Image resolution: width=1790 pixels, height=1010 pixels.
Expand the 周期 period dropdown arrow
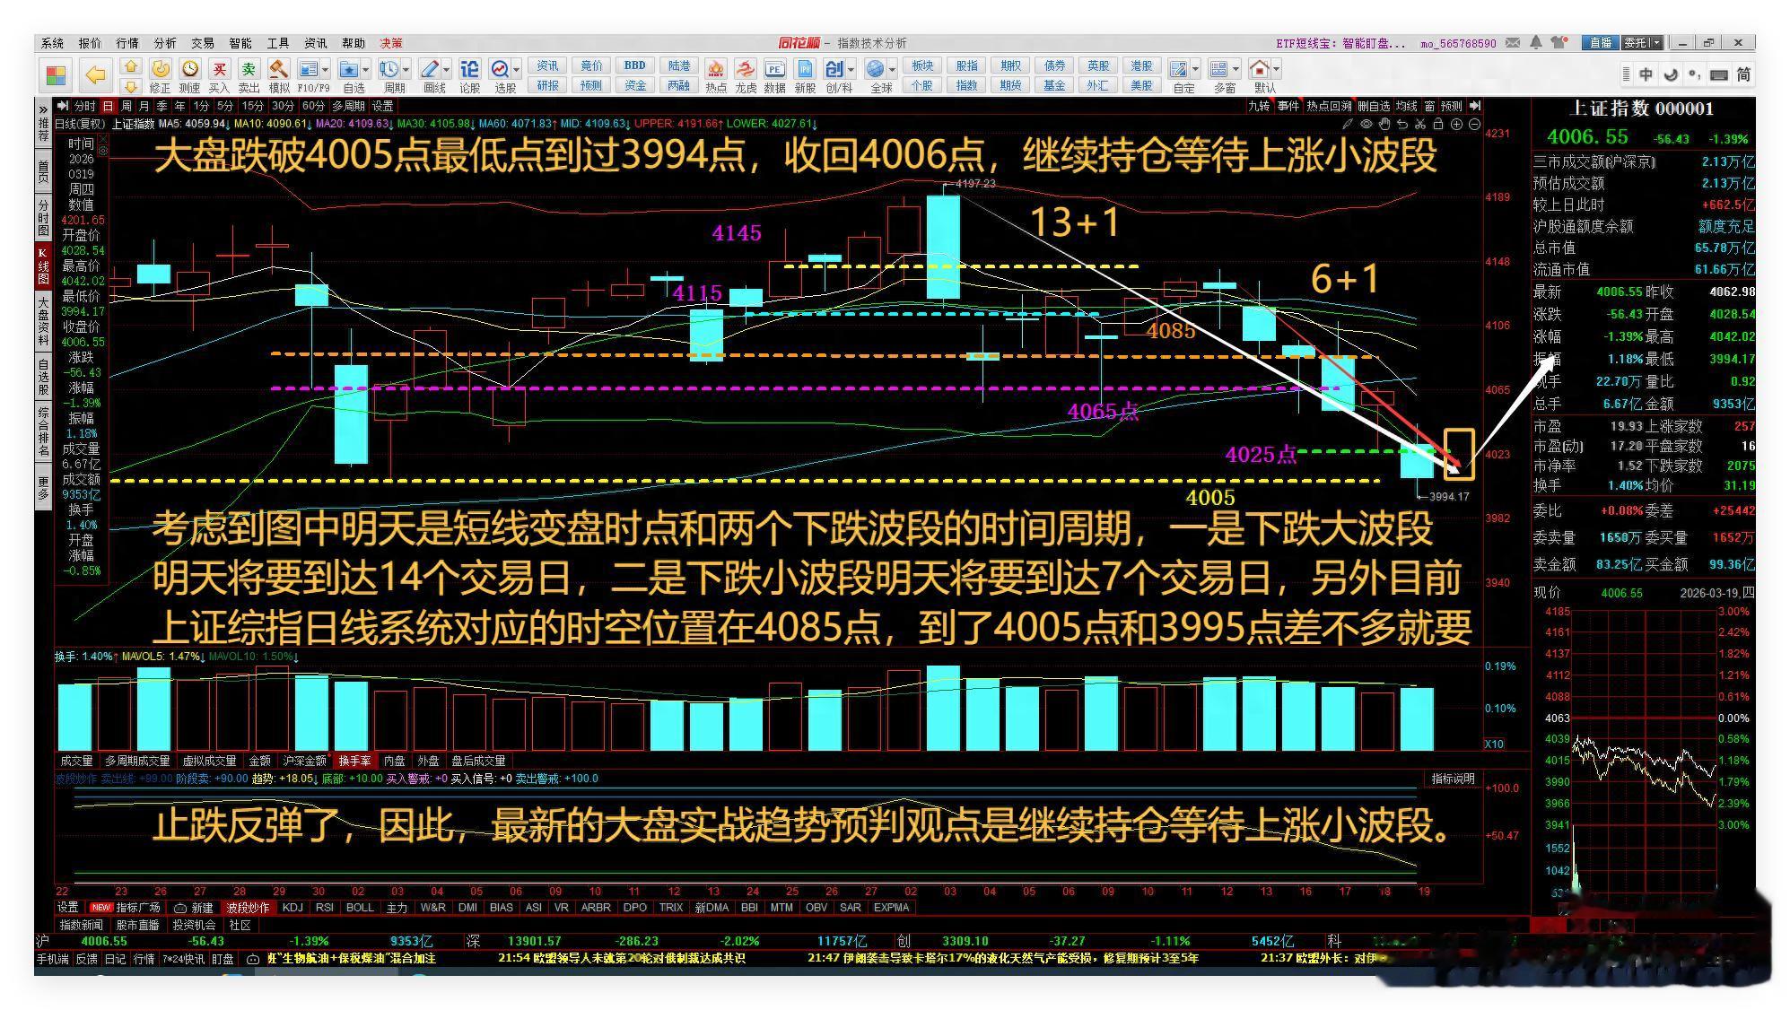click(x=406, y=70)
